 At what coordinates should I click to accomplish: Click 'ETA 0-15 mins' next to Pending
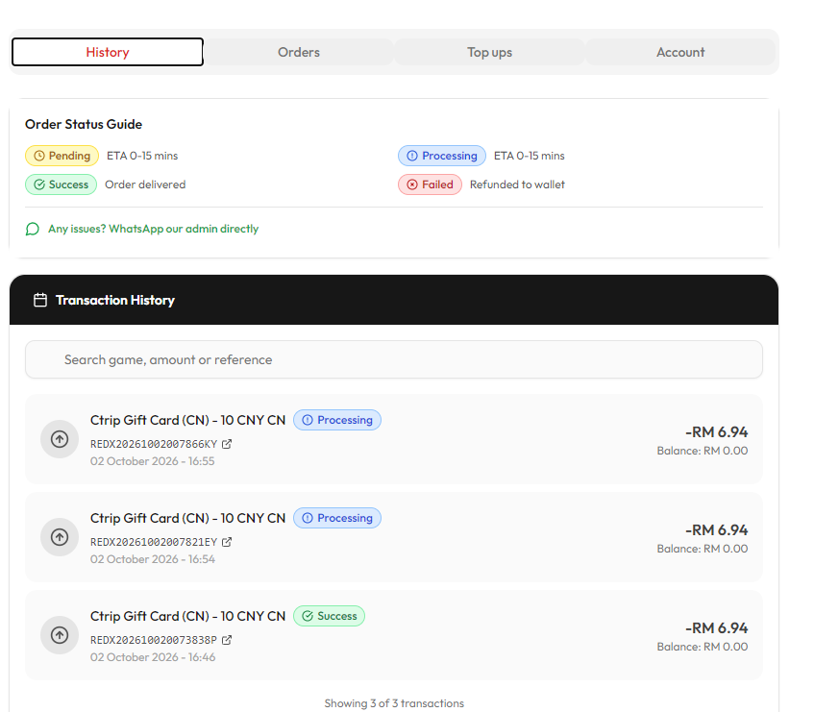[x=142, y=156]
